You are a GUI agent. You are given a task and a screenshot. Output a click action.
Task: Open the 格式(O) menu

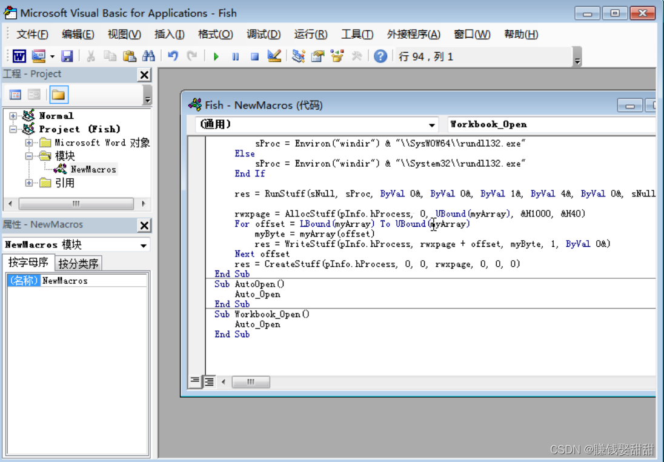[x=216, y=35]
